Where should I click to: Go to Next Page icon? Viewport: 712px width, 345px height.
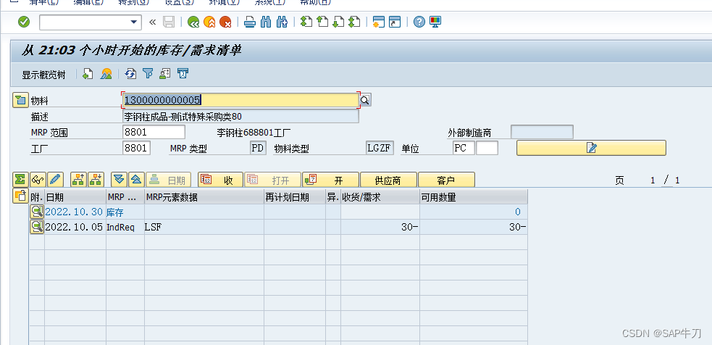click(x=338, y=22)
